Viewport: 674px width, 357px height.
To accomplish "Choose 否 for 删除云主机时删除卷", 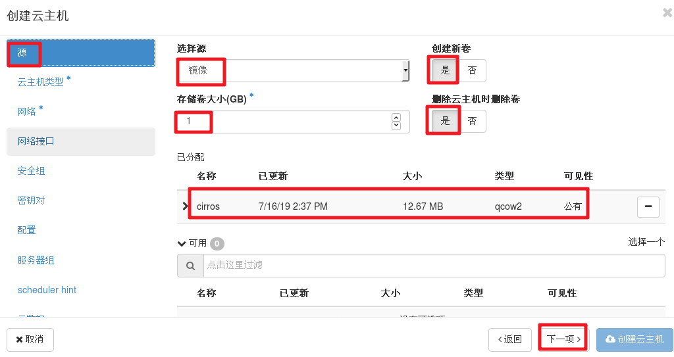I will [x=472, y=121].
